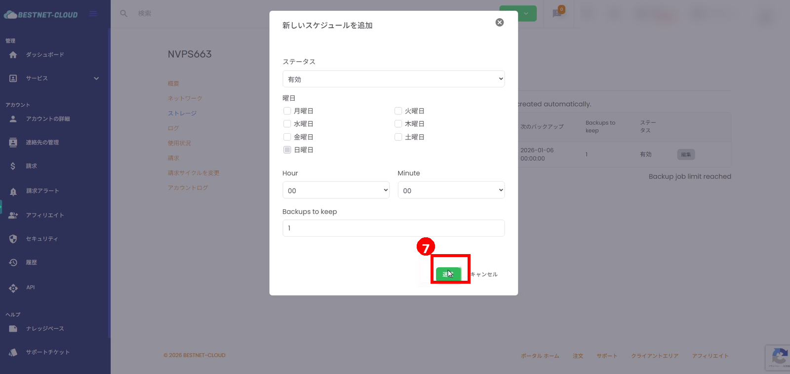This screenshot has height=374, width=790.
Task: Click the history clock icon
Action: point(13,262)
